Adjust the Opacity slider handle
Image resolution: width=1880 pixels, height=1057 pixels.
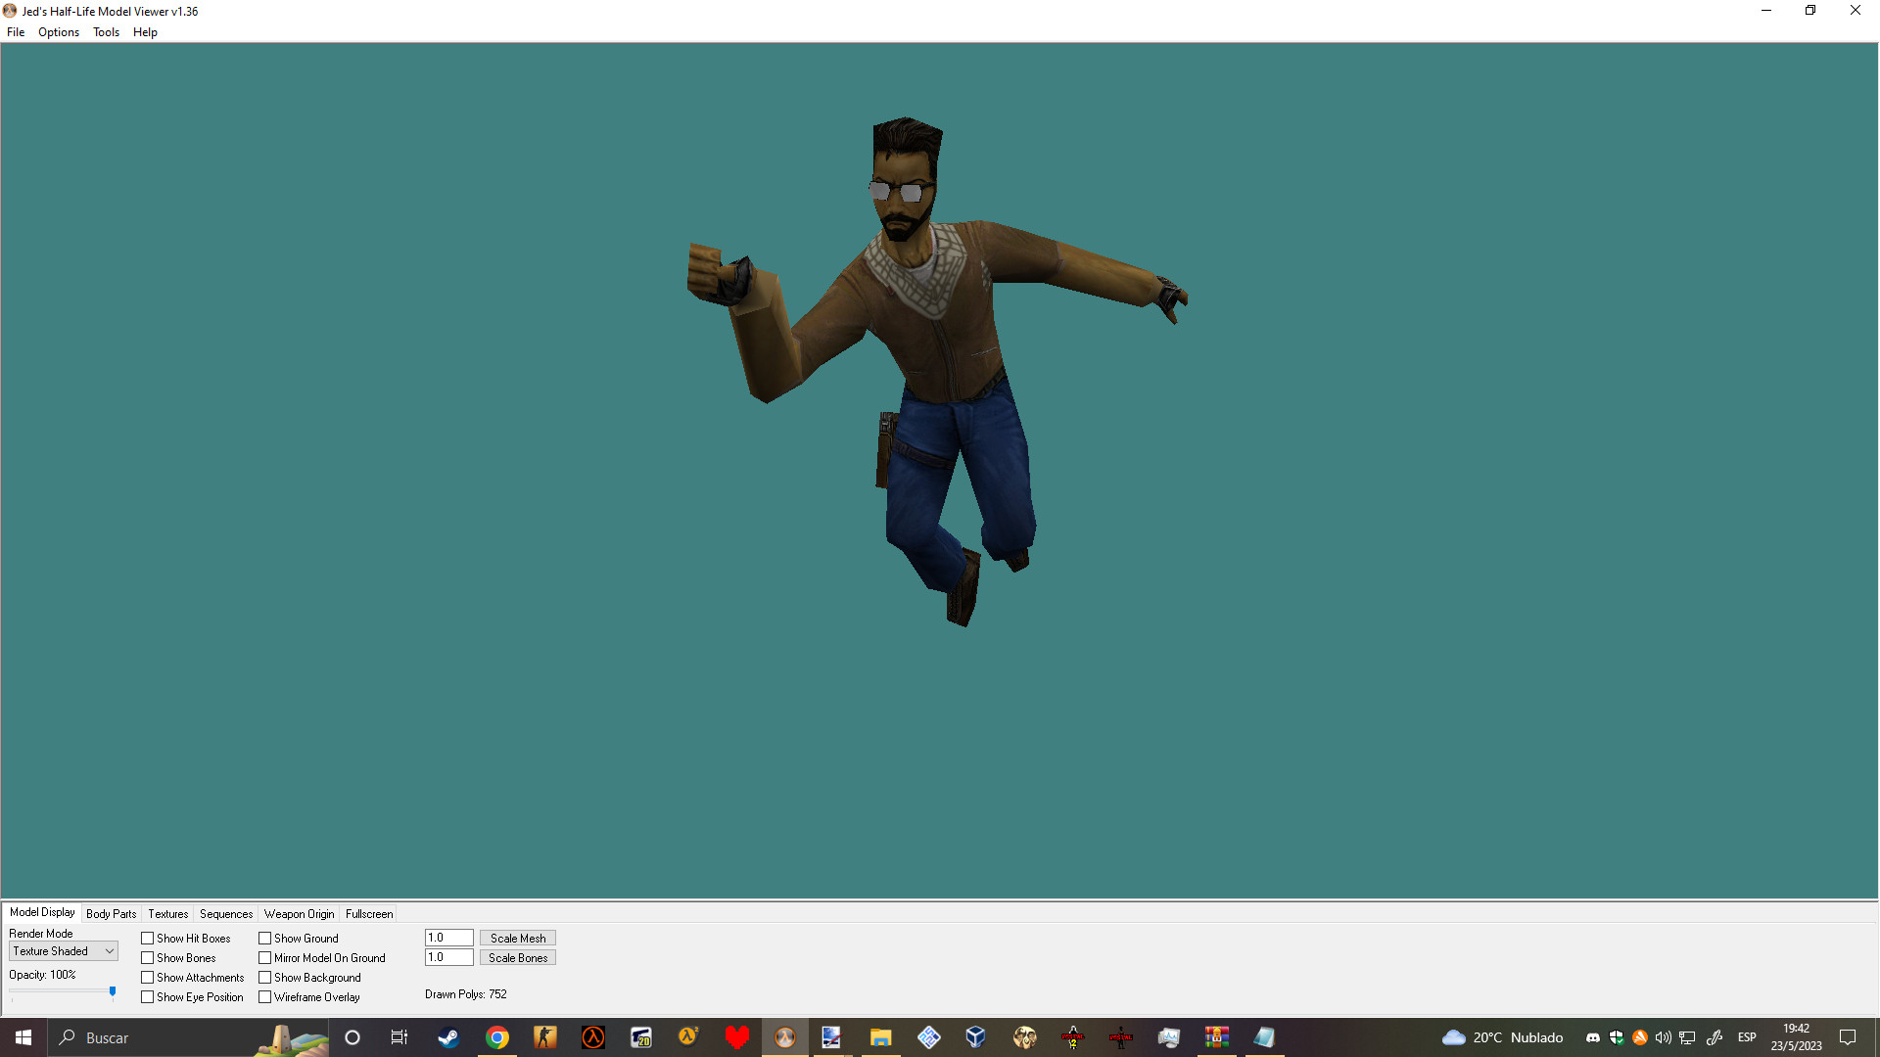[113, 991]
